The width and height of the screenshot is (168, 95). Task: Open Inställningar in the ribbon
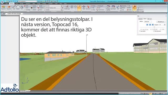(x=67, y=8)
